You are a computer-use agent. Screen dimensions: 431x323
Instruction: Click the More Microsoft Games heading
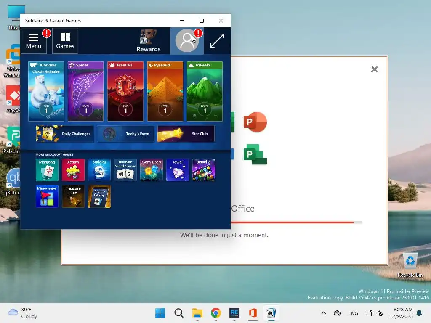pos(54,154)
